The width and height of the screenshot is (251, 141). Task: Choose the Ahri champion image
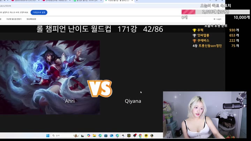pyautogui.click(x=50, y=77)
